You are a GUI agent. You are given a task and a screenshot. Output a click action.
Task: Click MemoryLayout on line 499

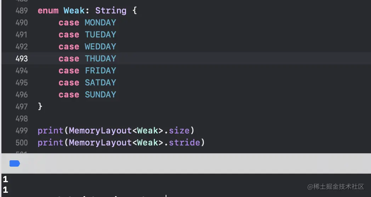100,131
